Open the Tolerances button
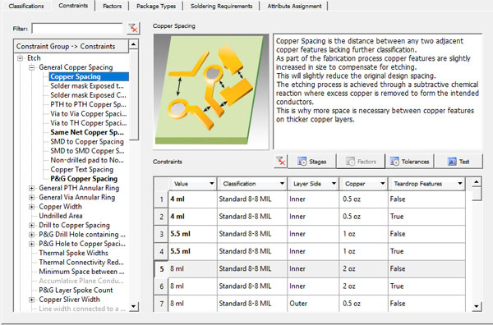 (x=410, y=162)
